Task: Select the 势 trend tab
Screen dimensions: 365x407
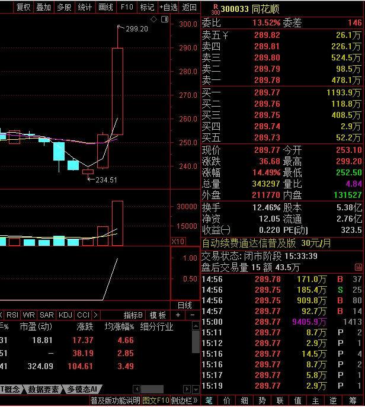Action: [262, 400]
